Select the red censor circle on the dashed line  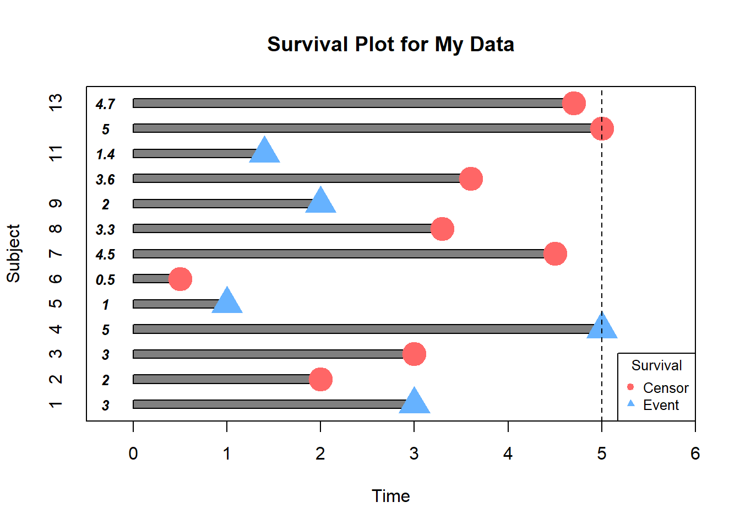[x=602, y=128]
